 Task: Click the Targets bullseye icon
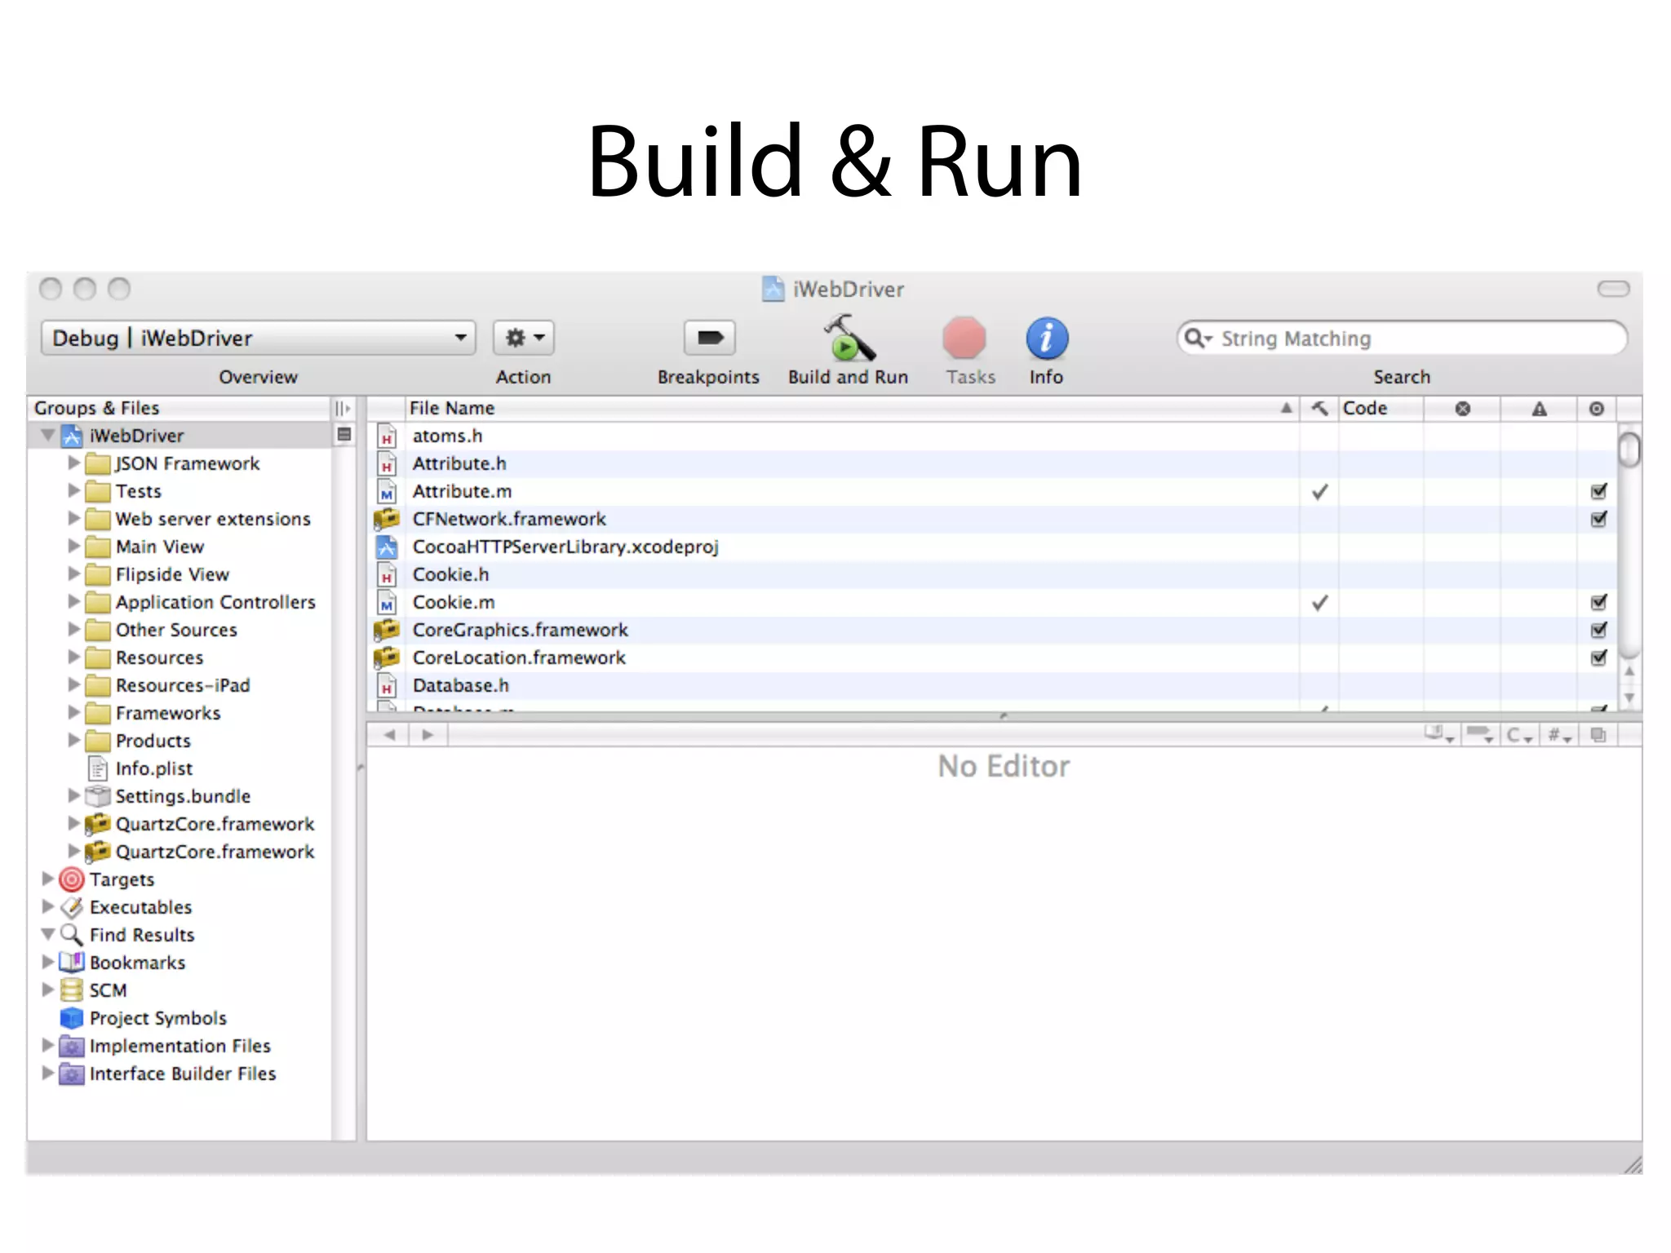coord(72,879)
